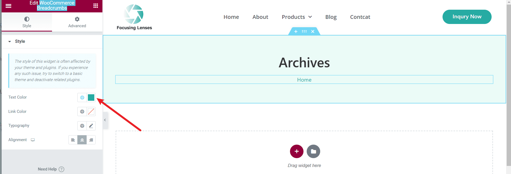Viewport: 511px width, 174px height.
Task: Collapse the editor panel with arrow
Action: [x=105, y=120]
